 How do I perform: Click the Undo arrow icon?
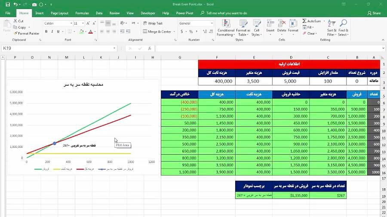click(15, 4)
